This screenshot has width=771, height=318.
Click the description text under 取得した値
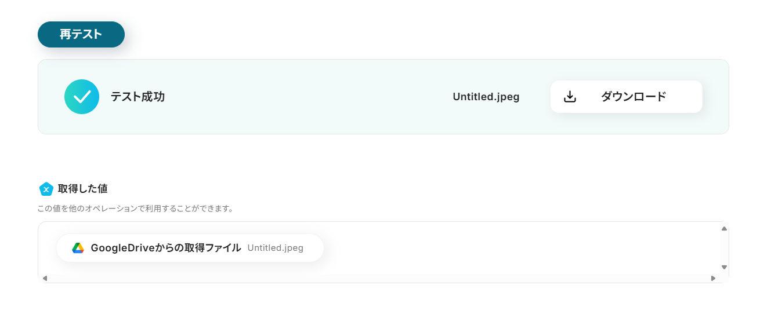pyautogui.click(x=135, y=209)
